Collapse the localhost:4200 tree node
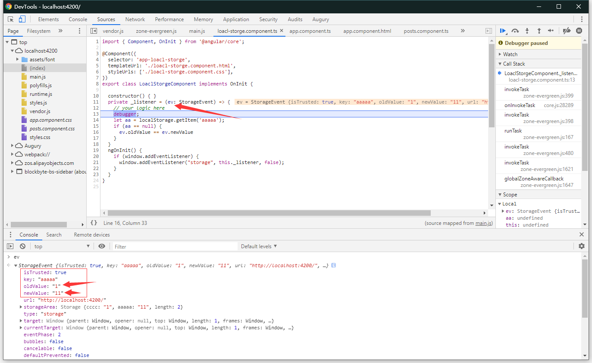This screenshot has width=592, height=363. point(13,51)
